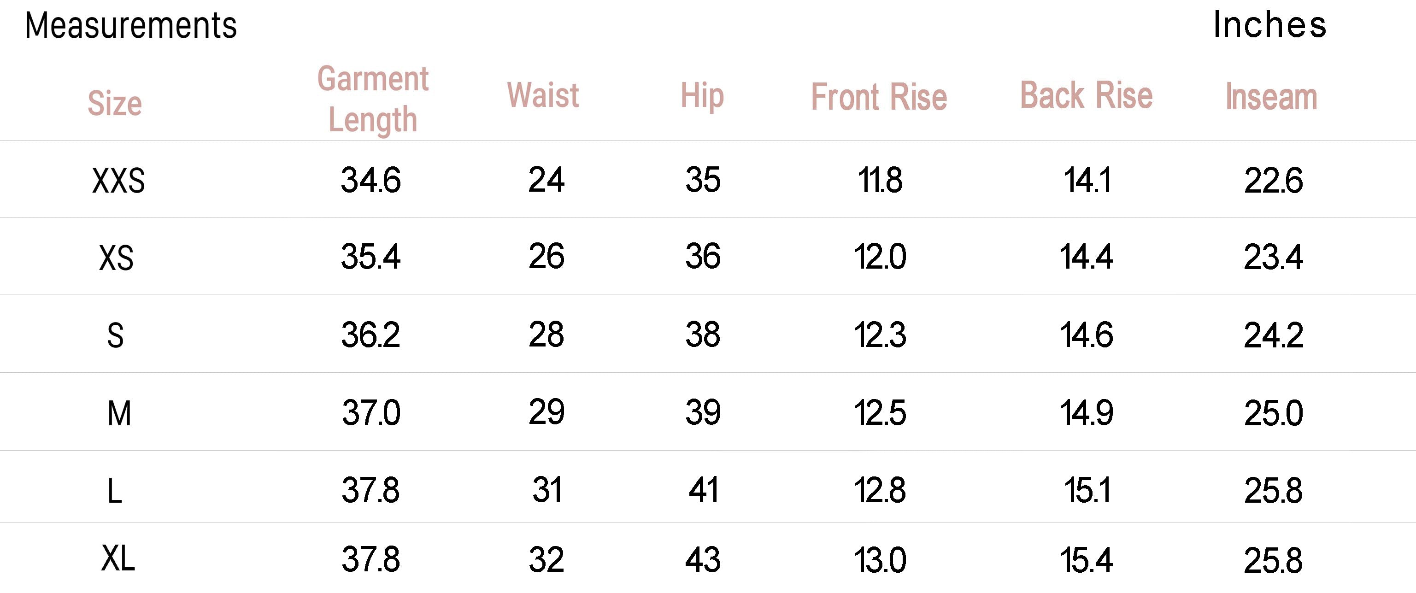Click the L size row label
This screenshot has width=1416, height=593.
tap(114, 491)
